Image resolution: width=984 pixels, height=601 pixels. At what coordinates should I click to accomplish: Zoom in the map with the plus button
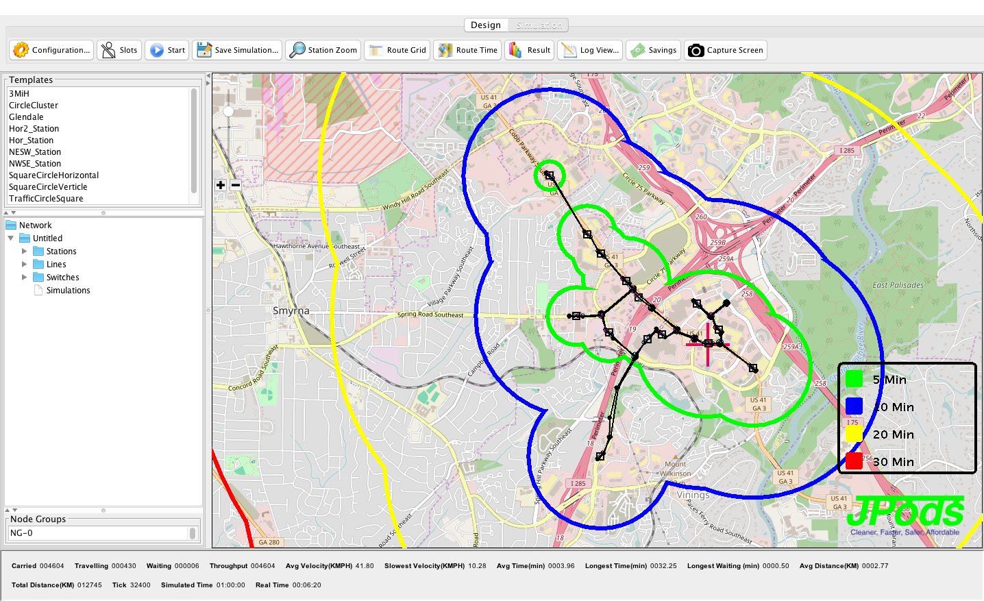221,185
